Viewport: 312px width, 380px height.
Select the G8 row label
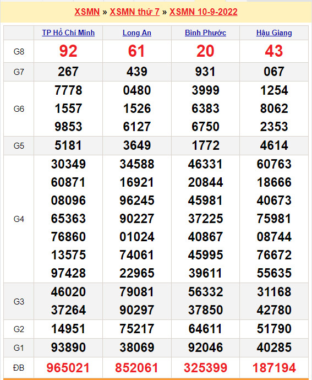[19, 52]
